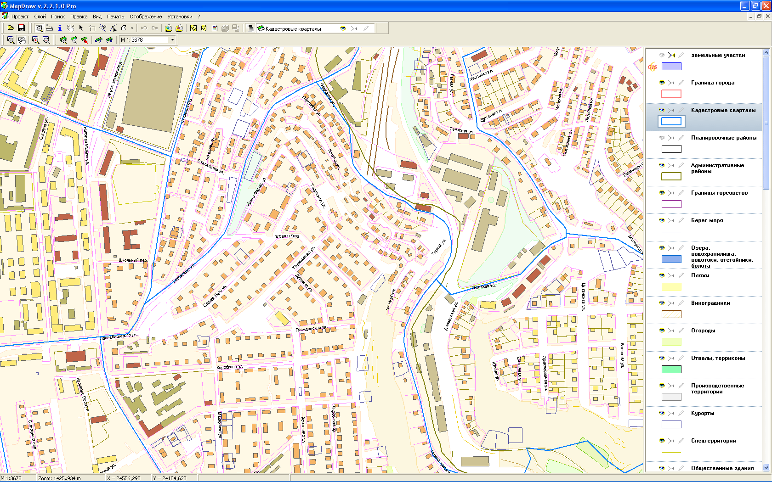Click the green Отвалы, терриконы color swatch

(671, 369)
